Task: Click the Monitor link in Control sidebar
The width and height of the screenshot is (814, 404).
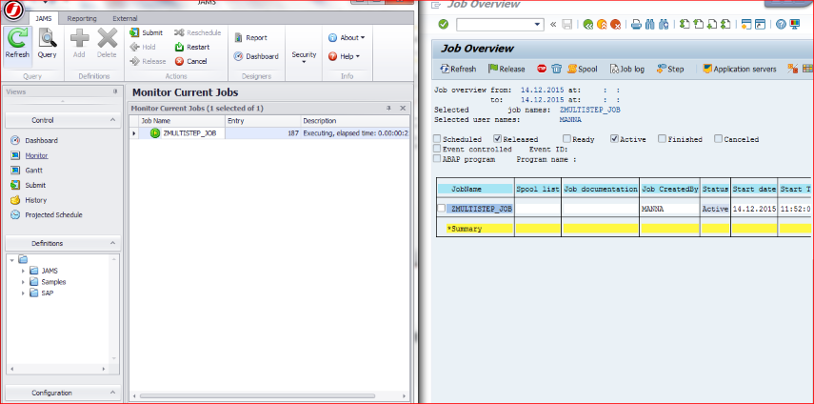Action: coord(36,155)
